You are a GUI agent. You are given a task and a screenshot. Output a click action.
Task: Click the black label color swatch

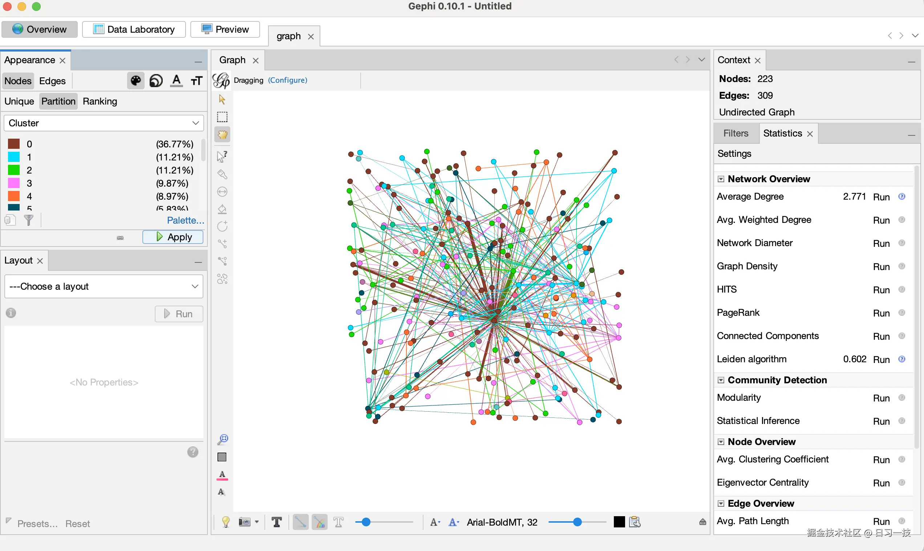click(x=619, y=522)
